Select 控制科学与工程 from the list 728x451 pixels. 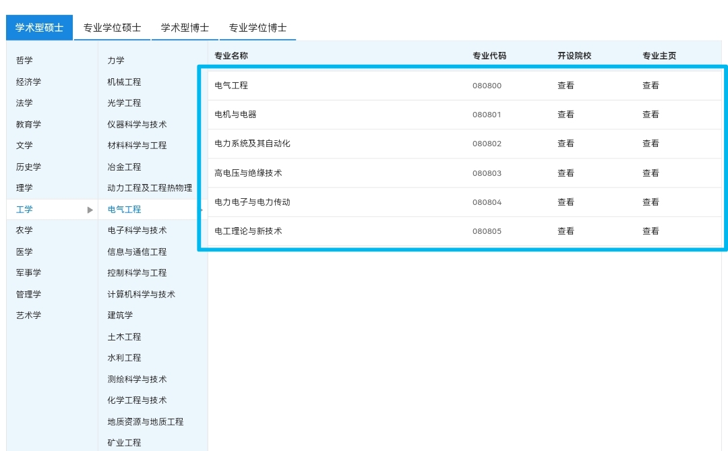click(137, 273)
